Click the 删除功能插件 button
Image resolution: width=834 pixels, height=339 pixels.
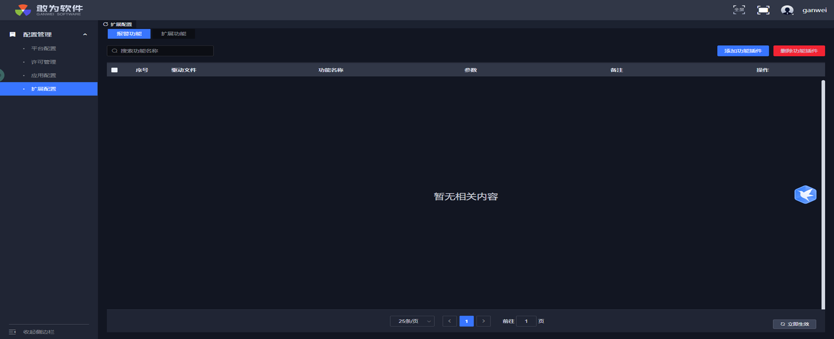[799, 51]
